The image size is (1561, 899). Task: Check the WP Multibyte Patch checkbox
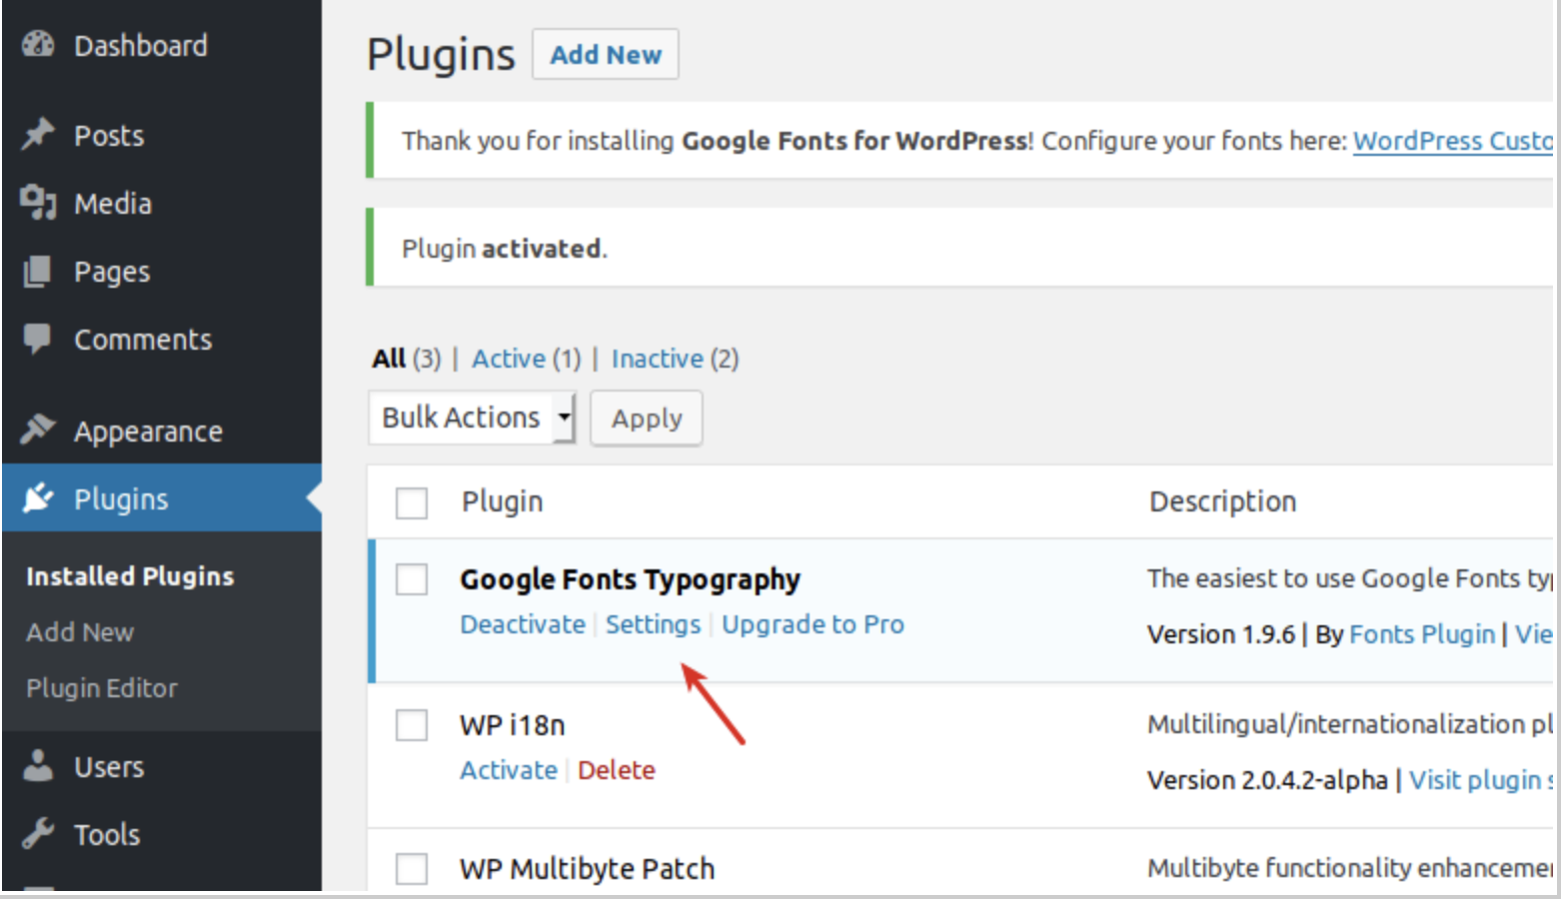(x=412, y=868)
